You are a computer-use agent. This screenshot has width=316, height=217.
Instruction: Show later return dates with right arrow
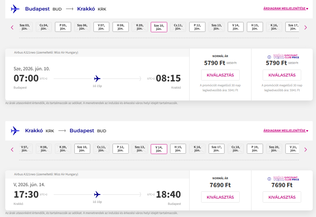(305, 149)
